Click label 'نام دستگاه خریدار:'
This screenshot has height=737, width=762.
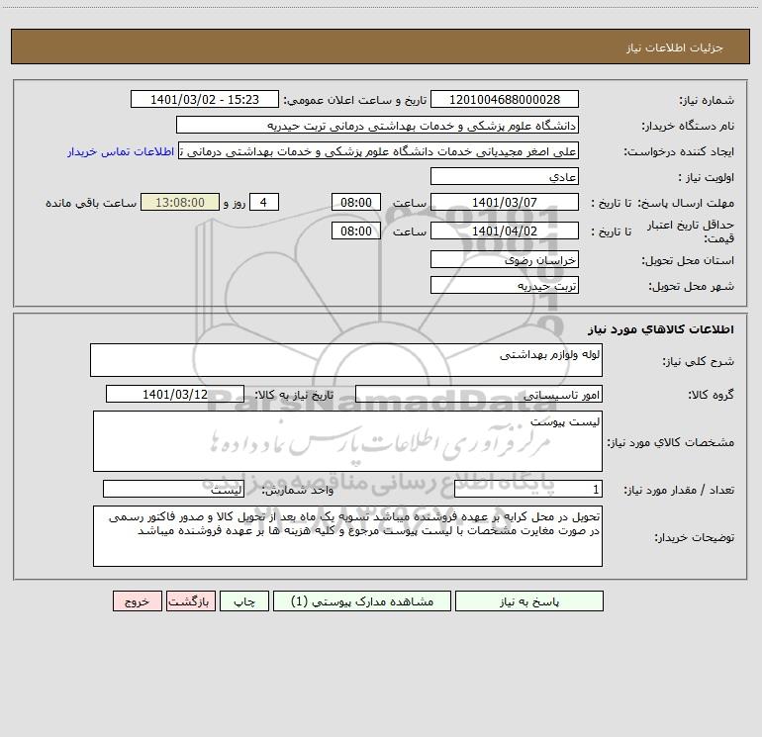688,126
